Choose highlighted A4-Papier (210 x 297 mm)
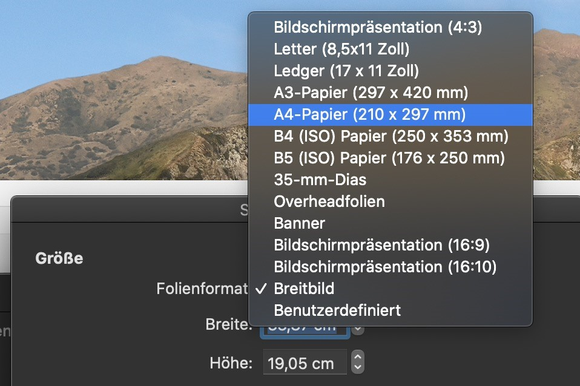580x386 pixels. click(369, 114)
